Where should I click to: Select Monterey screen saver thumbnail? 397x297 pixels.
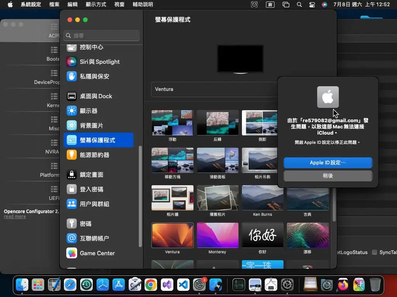[217, 235]
